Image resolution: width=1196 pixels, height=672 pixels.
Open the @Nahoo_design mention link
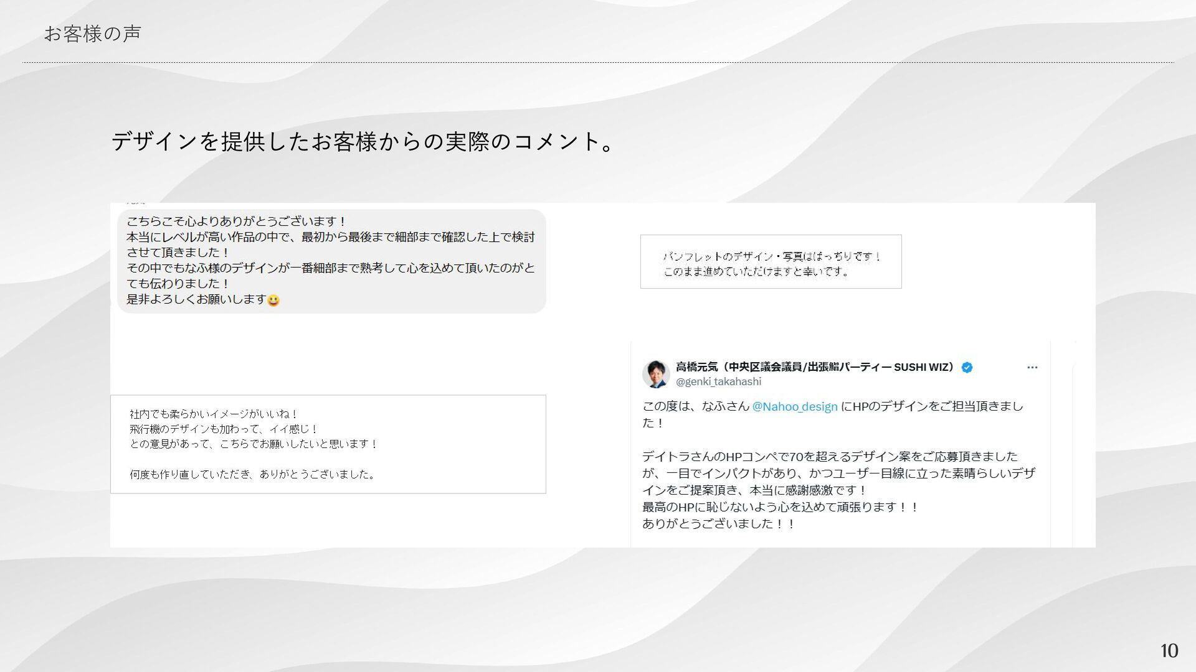[794, 407]
